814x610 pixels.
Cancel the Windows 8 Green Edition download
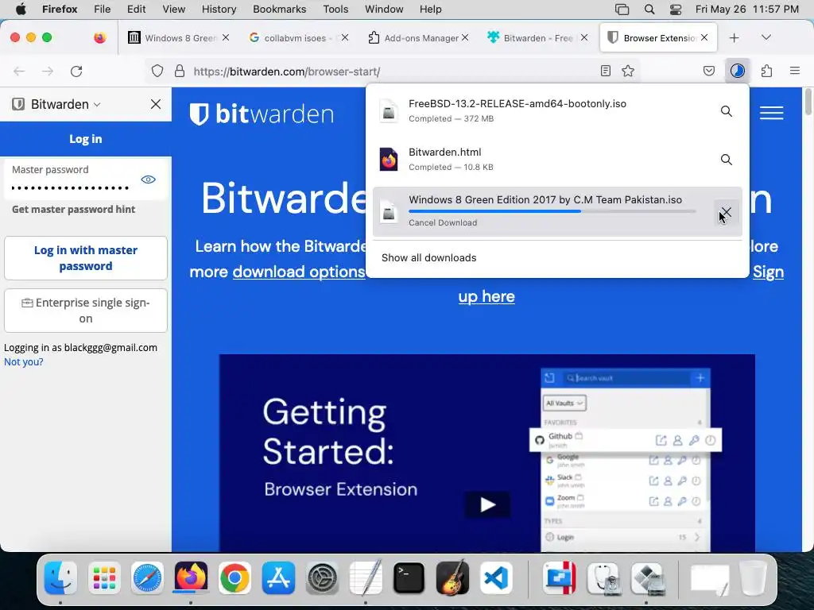(727, 211)
